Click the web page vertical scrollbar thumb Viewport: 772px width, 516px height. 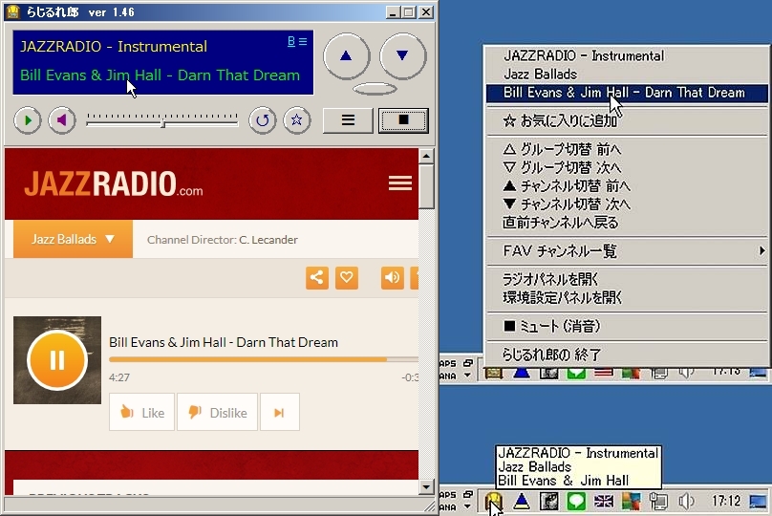(426, 186)
